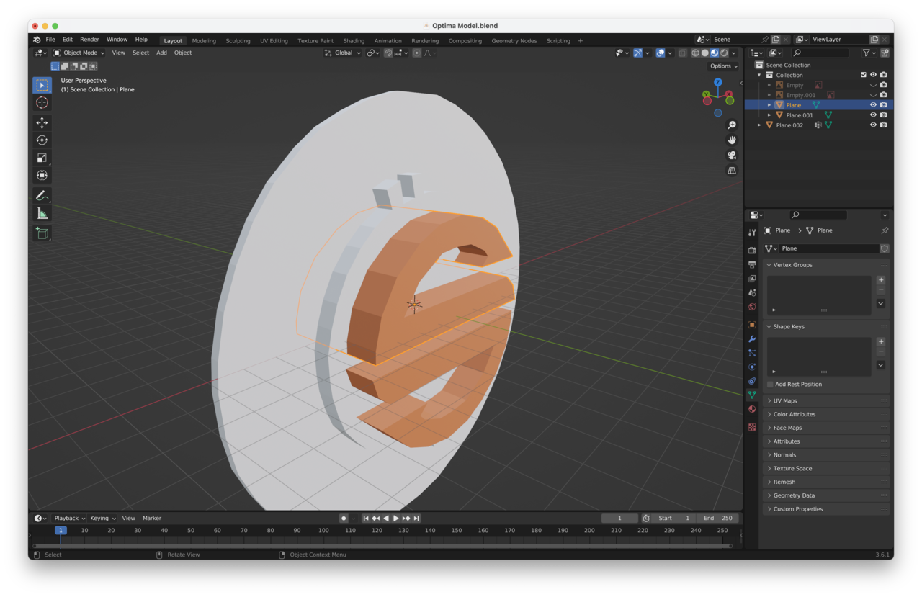The width and height of the screenshot is (922, 597).
Task: Activate the Rotate tool
Action: pos(42,140)
